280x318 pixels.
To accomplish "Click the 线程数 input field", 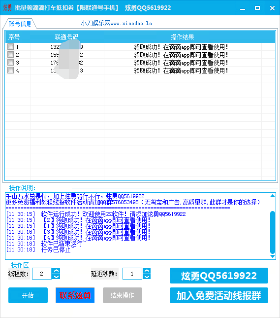I will pos(42,274).
